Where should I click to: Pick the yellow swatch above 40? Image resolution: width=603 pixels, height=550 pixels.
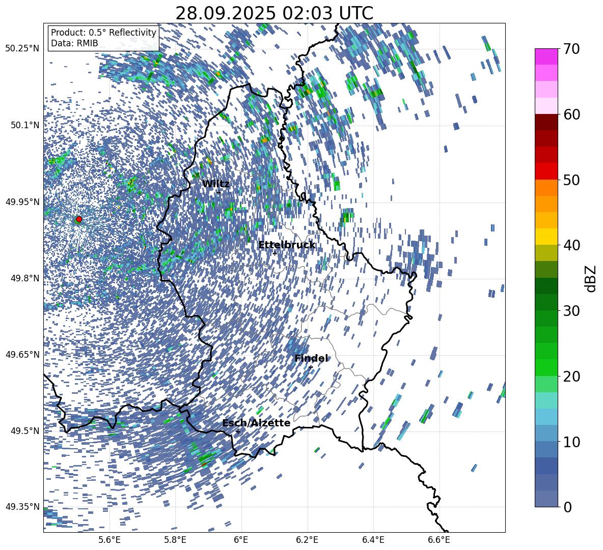pos(546,237)
